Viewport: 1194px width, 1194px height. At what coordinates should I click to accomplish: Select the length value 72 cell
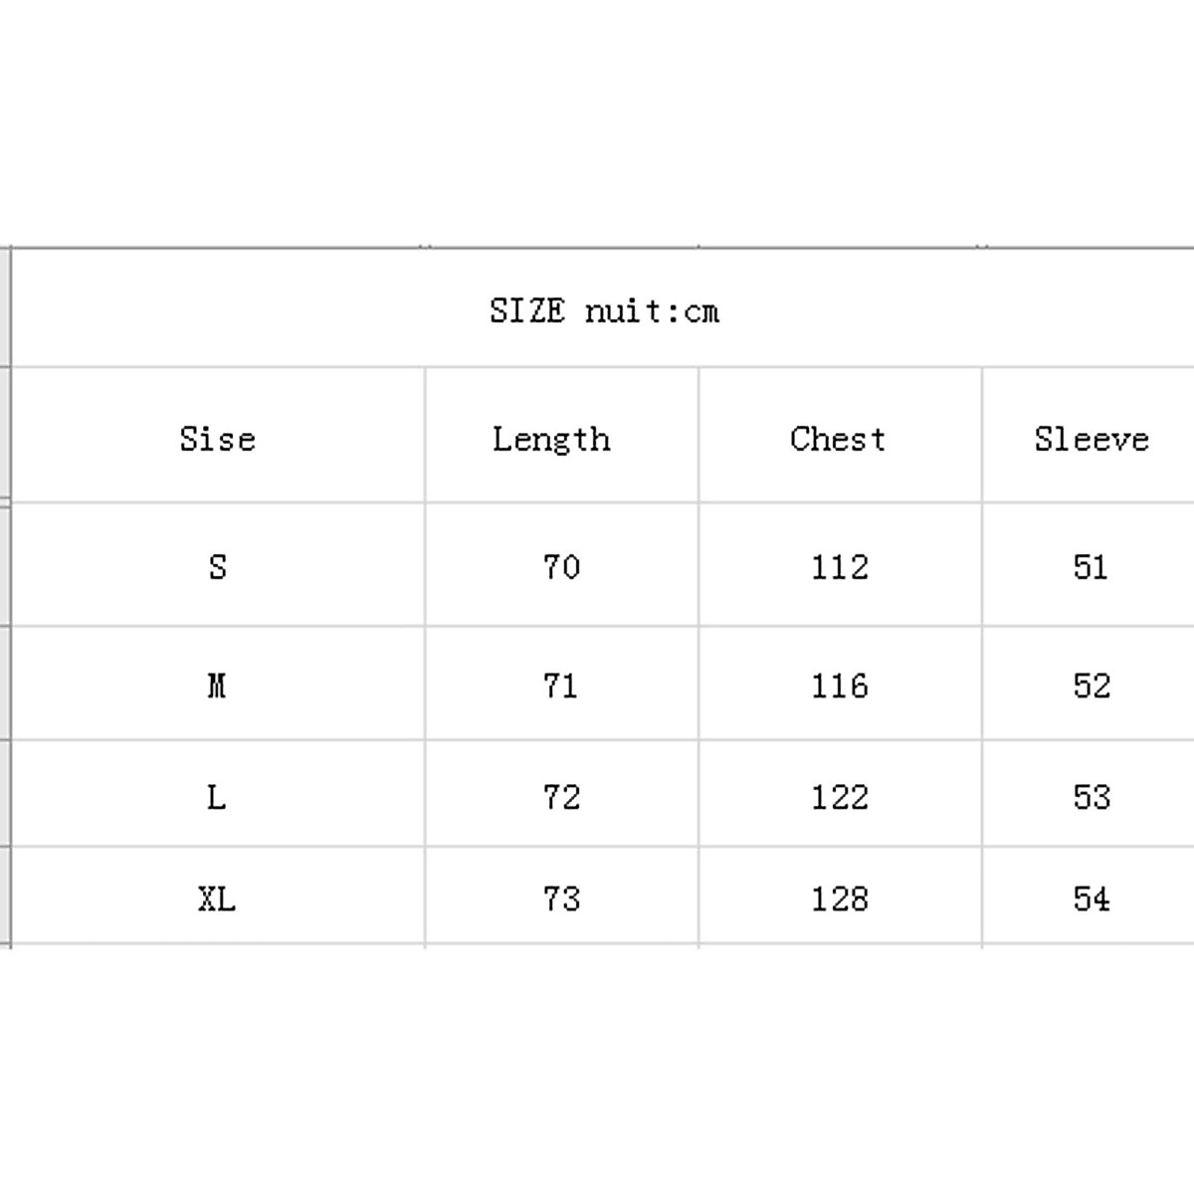[x=561, y=797]
